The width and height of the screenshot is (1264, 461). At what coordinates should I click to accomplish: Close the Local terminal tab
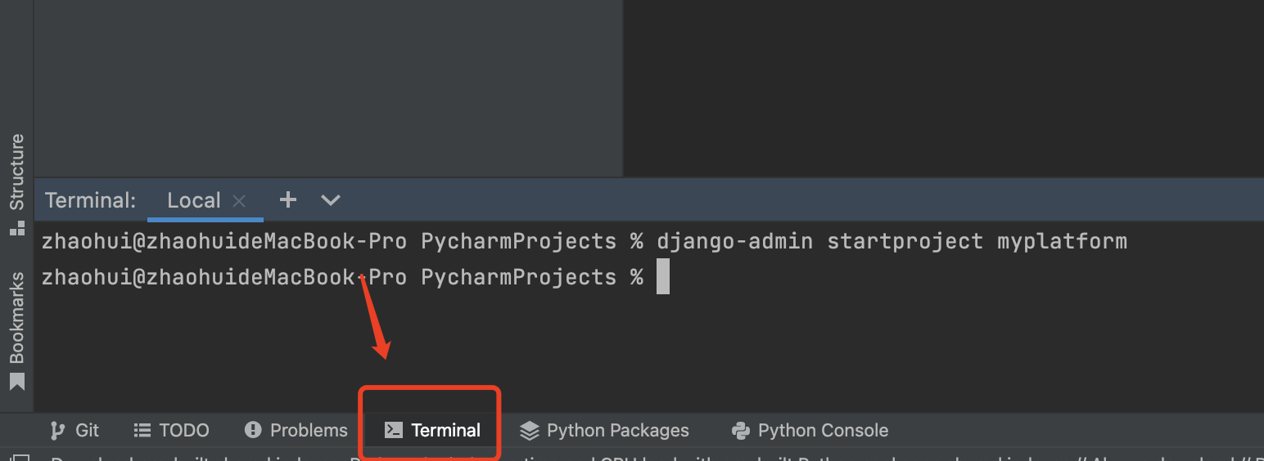(239, 201)
